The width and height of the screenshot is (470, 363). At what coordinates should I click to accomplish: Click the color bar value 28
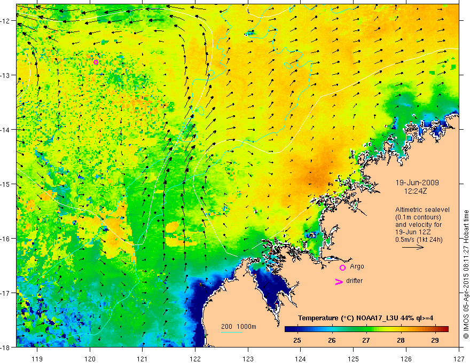[x=401, y=340]
